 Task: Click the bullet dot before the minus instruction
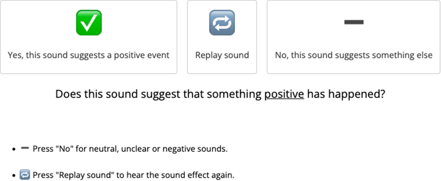(x=14, y=149)
